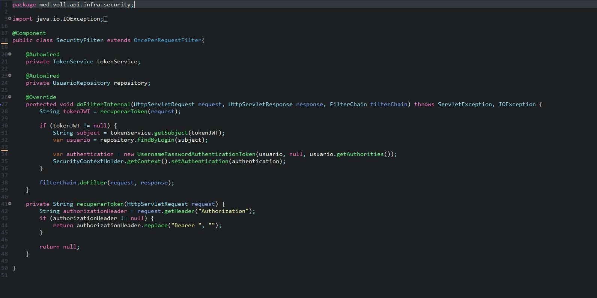Click the "return null;" statement on line 47
The image size is (597, 298).
click(x=59, y=247)
